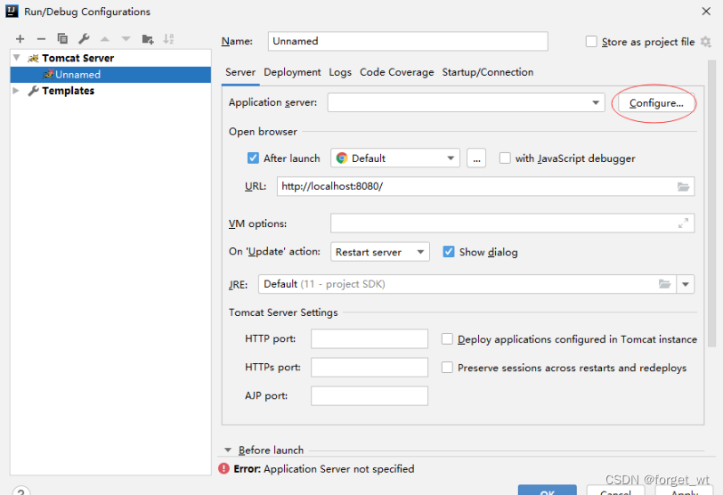Screen dimensions: 723x495
Task: Switch to the Code Coverage tab
Action: tap(396, 72)
